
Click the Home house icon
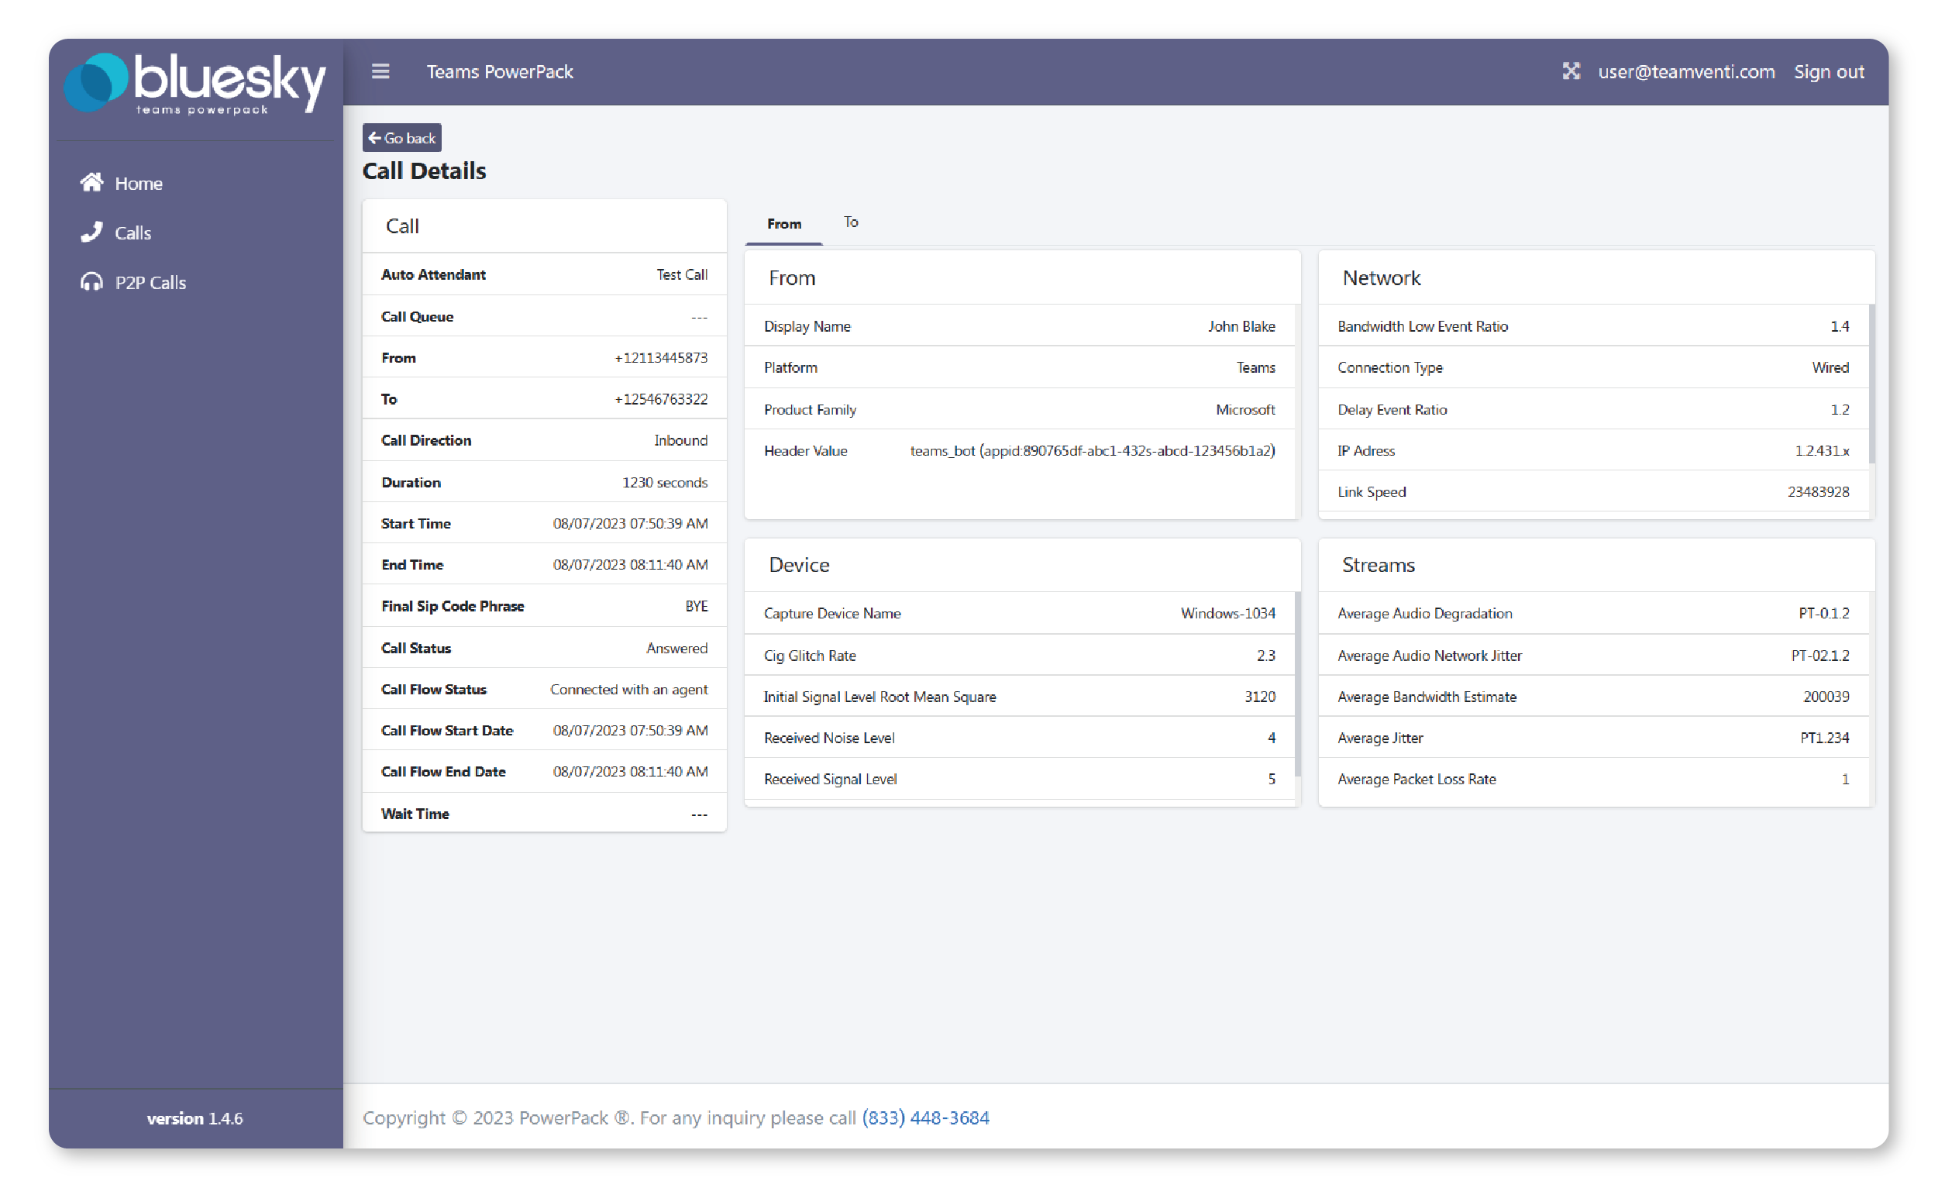(91, 183)
